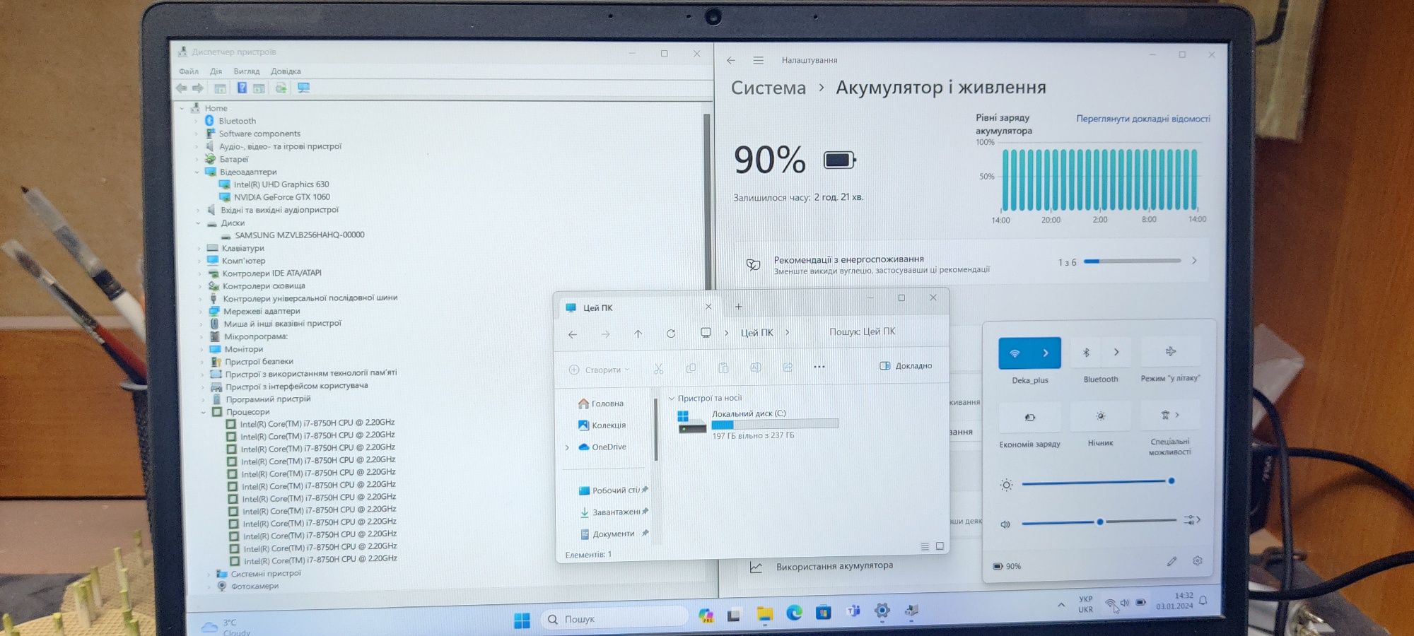Click the copy icon in Explorer toolbar
1414x636 pixels.
[691, 368]
